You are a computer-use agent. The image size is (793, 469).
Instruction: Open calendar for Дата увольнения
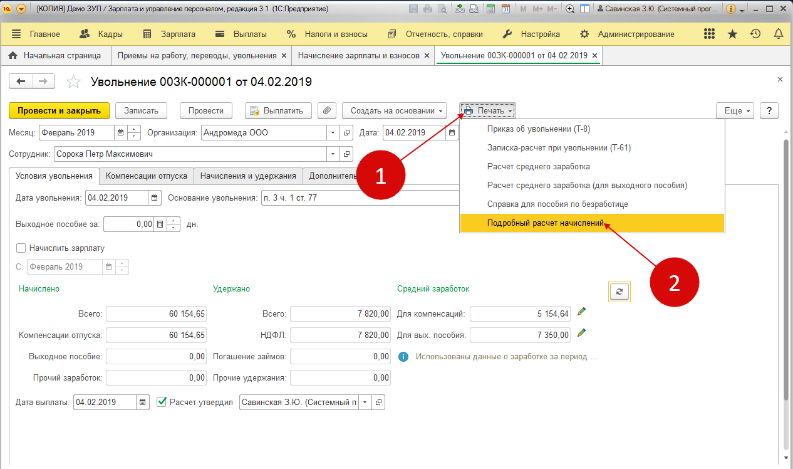point(155,198)
